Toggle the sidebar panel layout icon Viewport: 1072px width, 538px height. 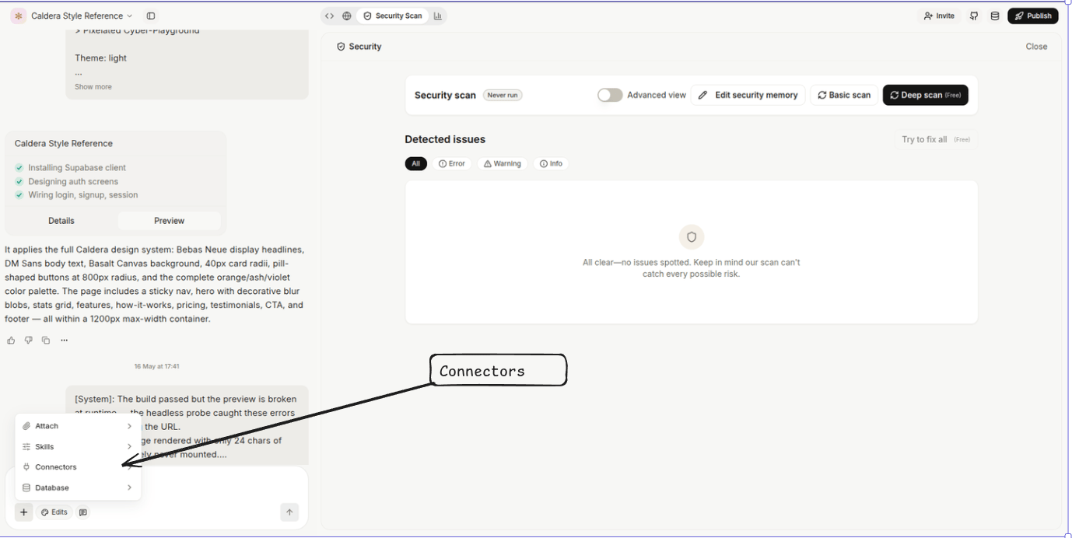[151, 16]
